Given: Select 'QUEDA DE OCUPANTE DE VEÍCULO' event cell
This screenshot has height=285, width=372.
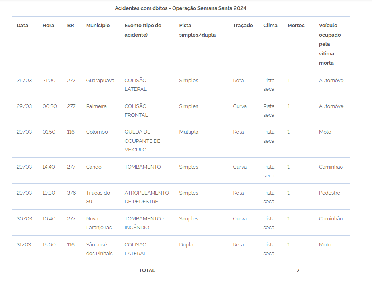Looking at the screenshot, I should click(142, 141).
